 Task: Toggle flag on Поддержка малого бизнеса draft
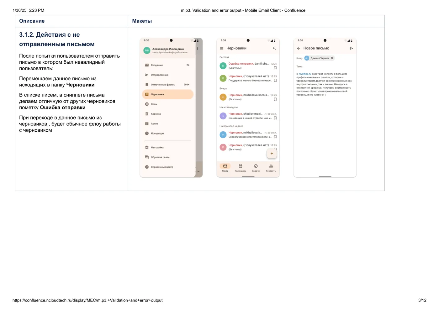coord(275,81)
